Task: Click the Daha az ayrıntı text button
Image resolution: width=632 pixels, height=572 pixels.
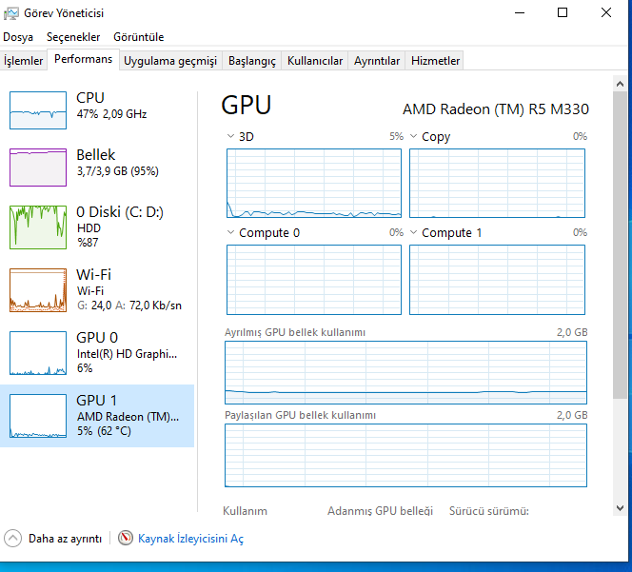Action: click(65, 539)
